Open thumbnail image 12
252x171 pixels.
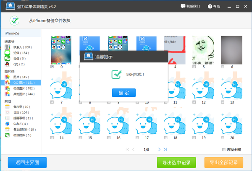coord(203,85)
